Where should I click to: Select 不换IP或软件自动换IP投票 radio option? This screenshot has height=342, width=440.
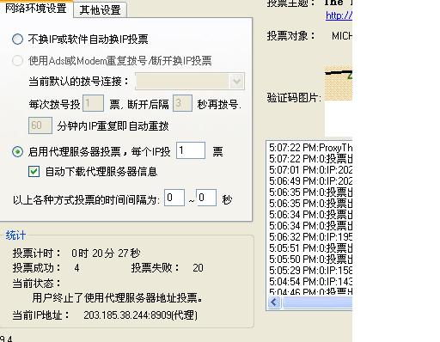tap(17, 39)
